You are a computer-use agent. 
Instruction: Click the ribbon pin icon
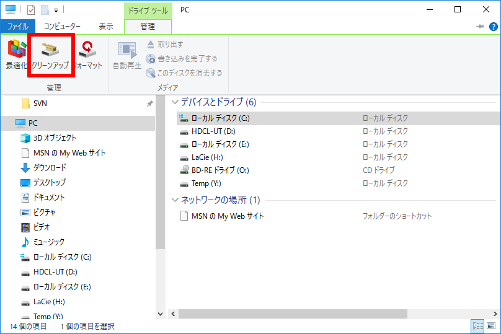480,27
